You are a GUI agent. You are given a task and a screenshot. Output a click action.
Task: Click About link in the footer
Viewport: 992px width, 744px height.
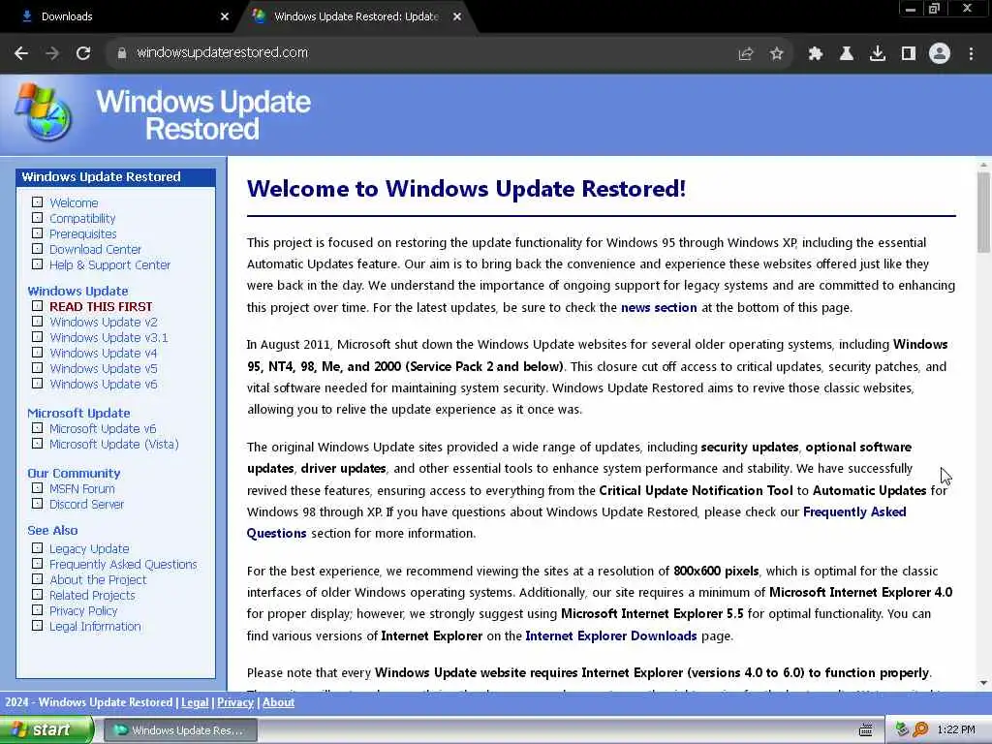[x=278, y=702]
